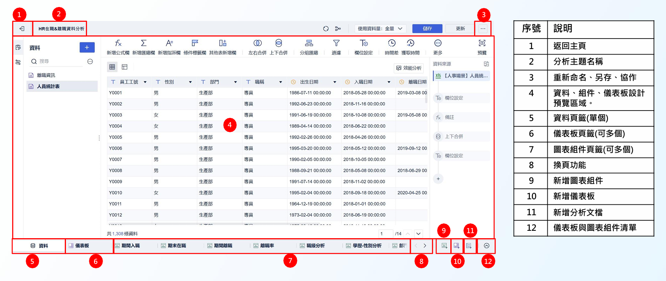The height and width of the screenshot is (281, 666).
Task: Click the preview icon (預覽)
Action: [482, 47]
